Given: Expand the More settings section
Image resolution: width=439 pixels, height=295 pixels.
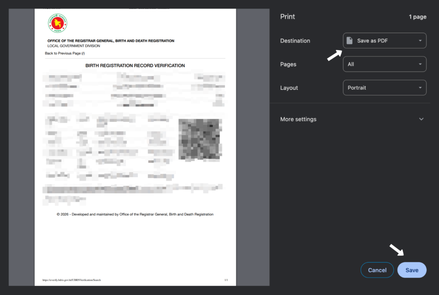Looking at the screenshot, I should [x=298, y=119].
